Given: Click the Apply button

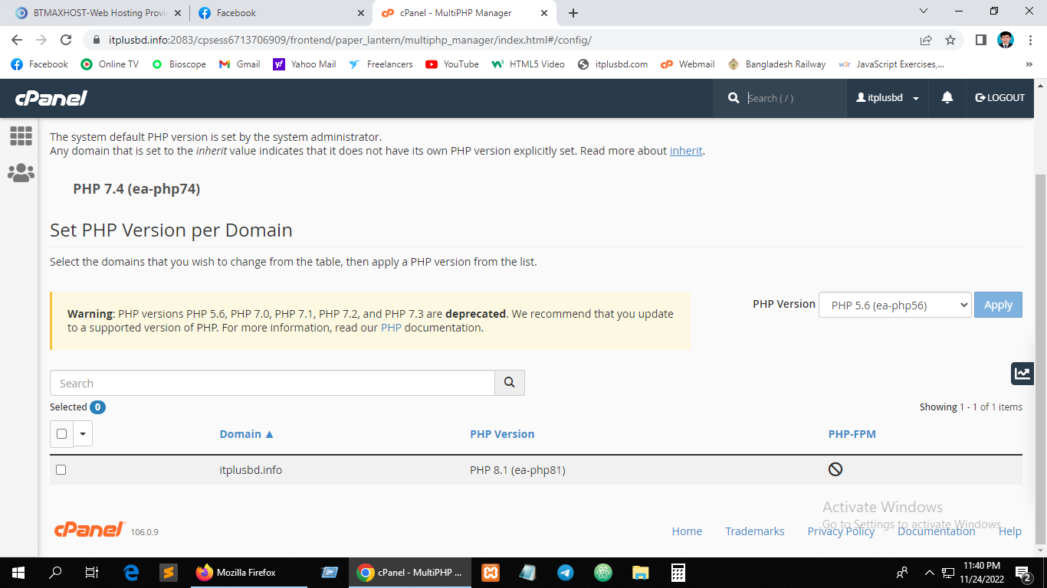Looking at the screenshot, I should [998, 305].
